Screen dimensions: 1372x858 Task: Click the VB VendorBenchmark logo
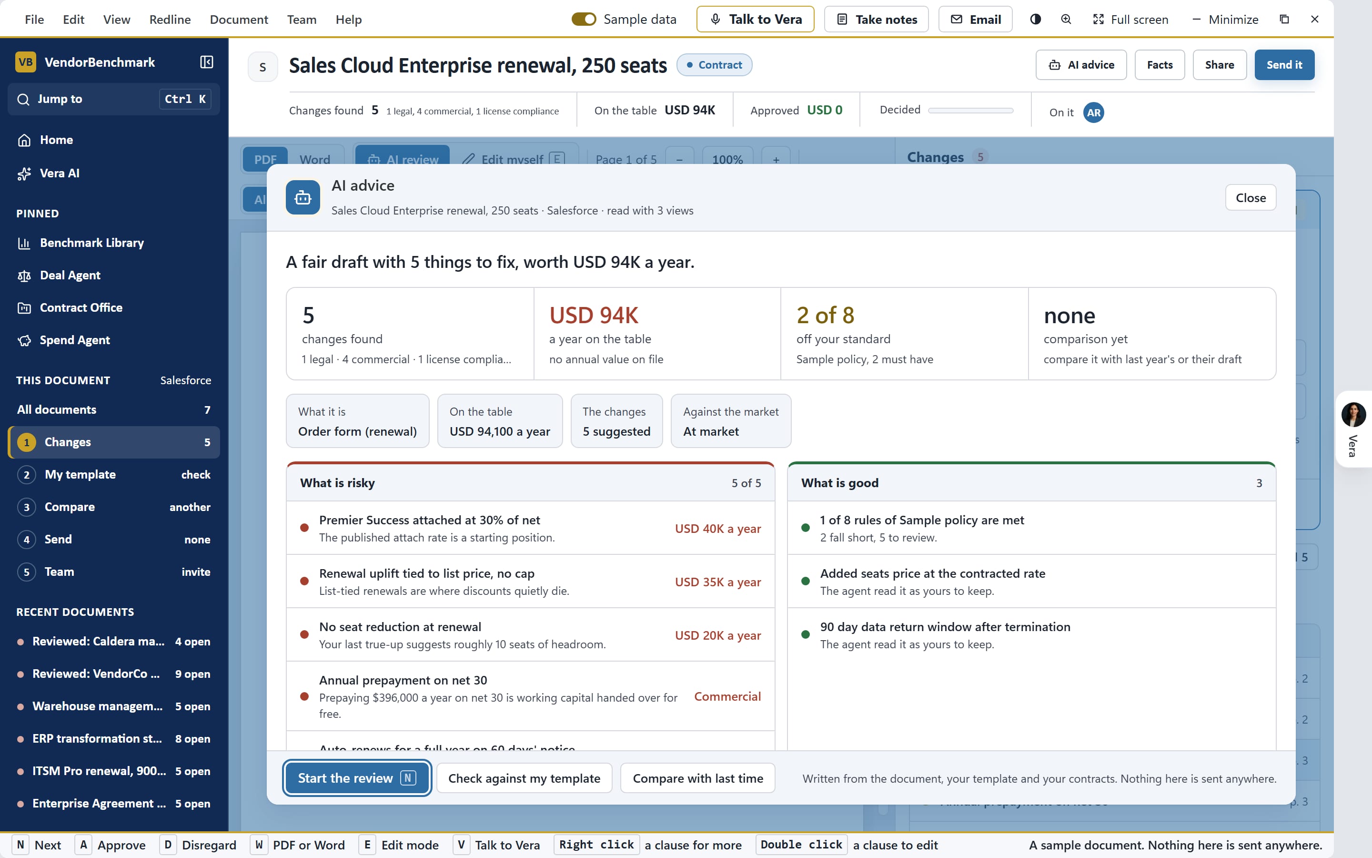click(x=26, y=62)
